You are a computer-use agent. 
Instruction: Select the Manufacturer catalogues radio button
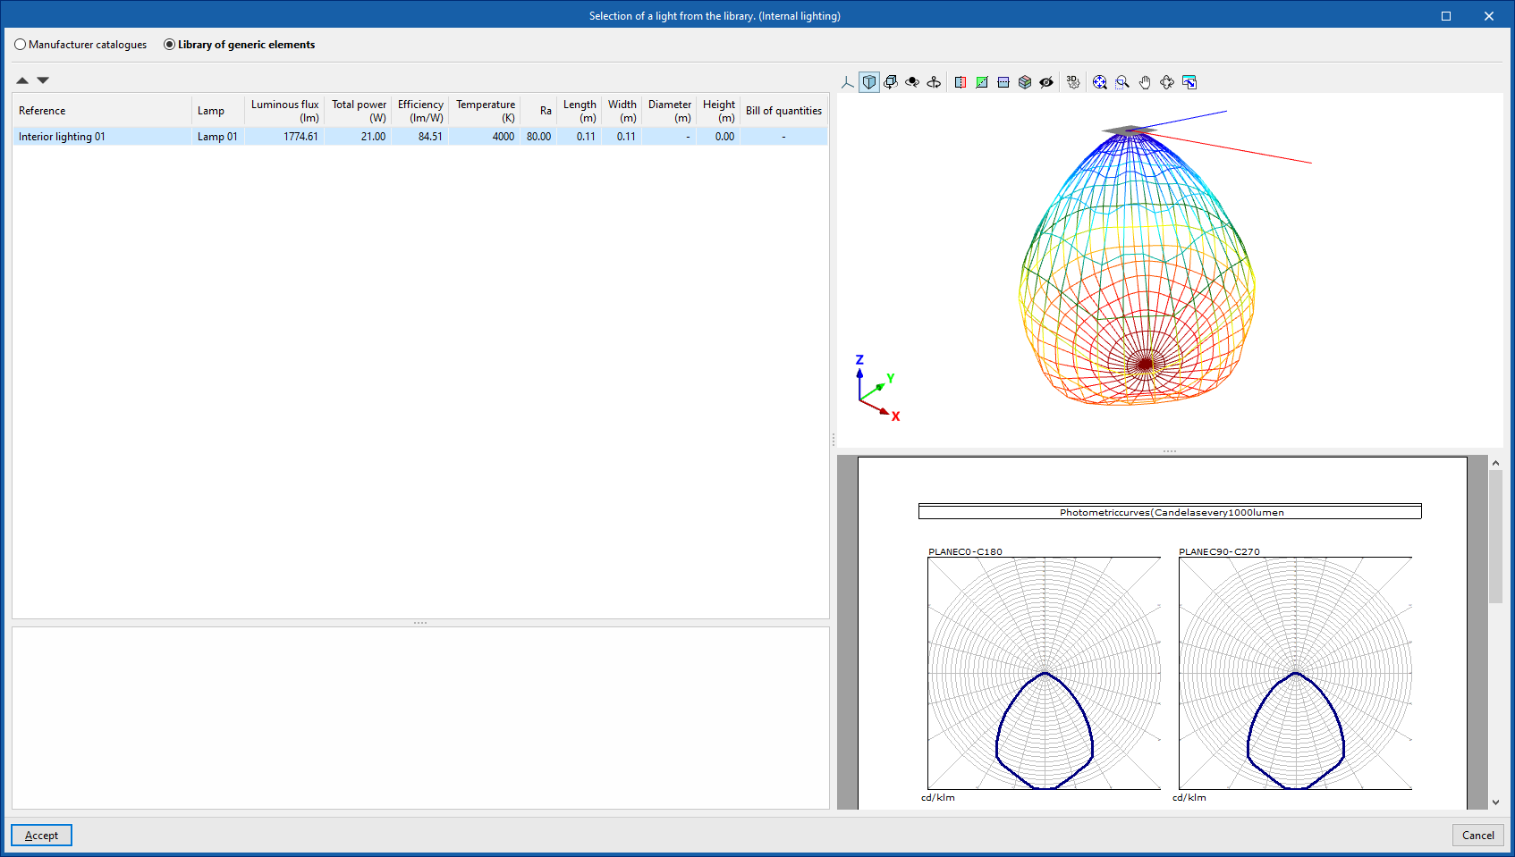(21, 45)
